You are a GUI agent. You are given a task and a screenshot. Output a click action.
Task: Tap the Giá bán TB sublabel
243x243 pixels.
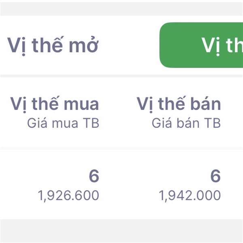(x=186, y=123)
